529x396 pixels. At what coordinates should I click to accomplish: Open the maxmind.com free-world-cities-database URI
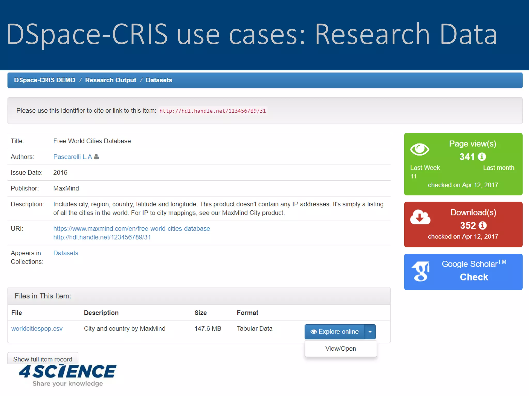[x=132, y=229]
